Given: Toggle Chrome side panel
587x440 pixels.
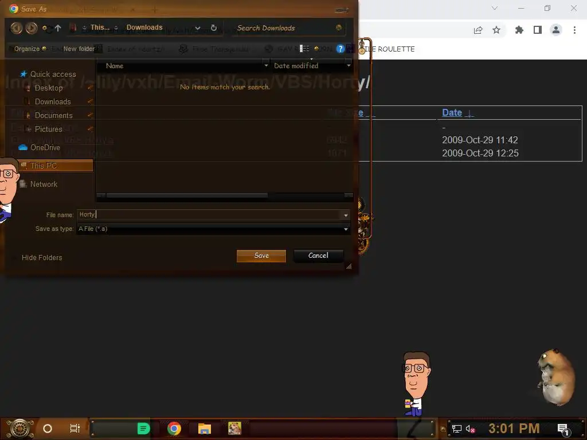Looking at the screenshot, I should [538, 30].
